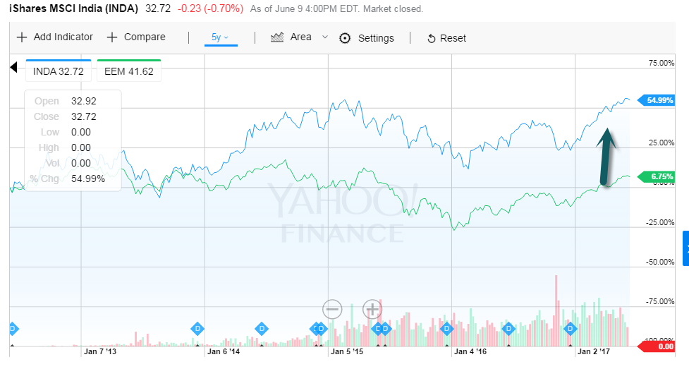Image resolution: width=689 pixels, height=369 pixels.
Task: Open the Add Indicator label
Action: [63, 37]
